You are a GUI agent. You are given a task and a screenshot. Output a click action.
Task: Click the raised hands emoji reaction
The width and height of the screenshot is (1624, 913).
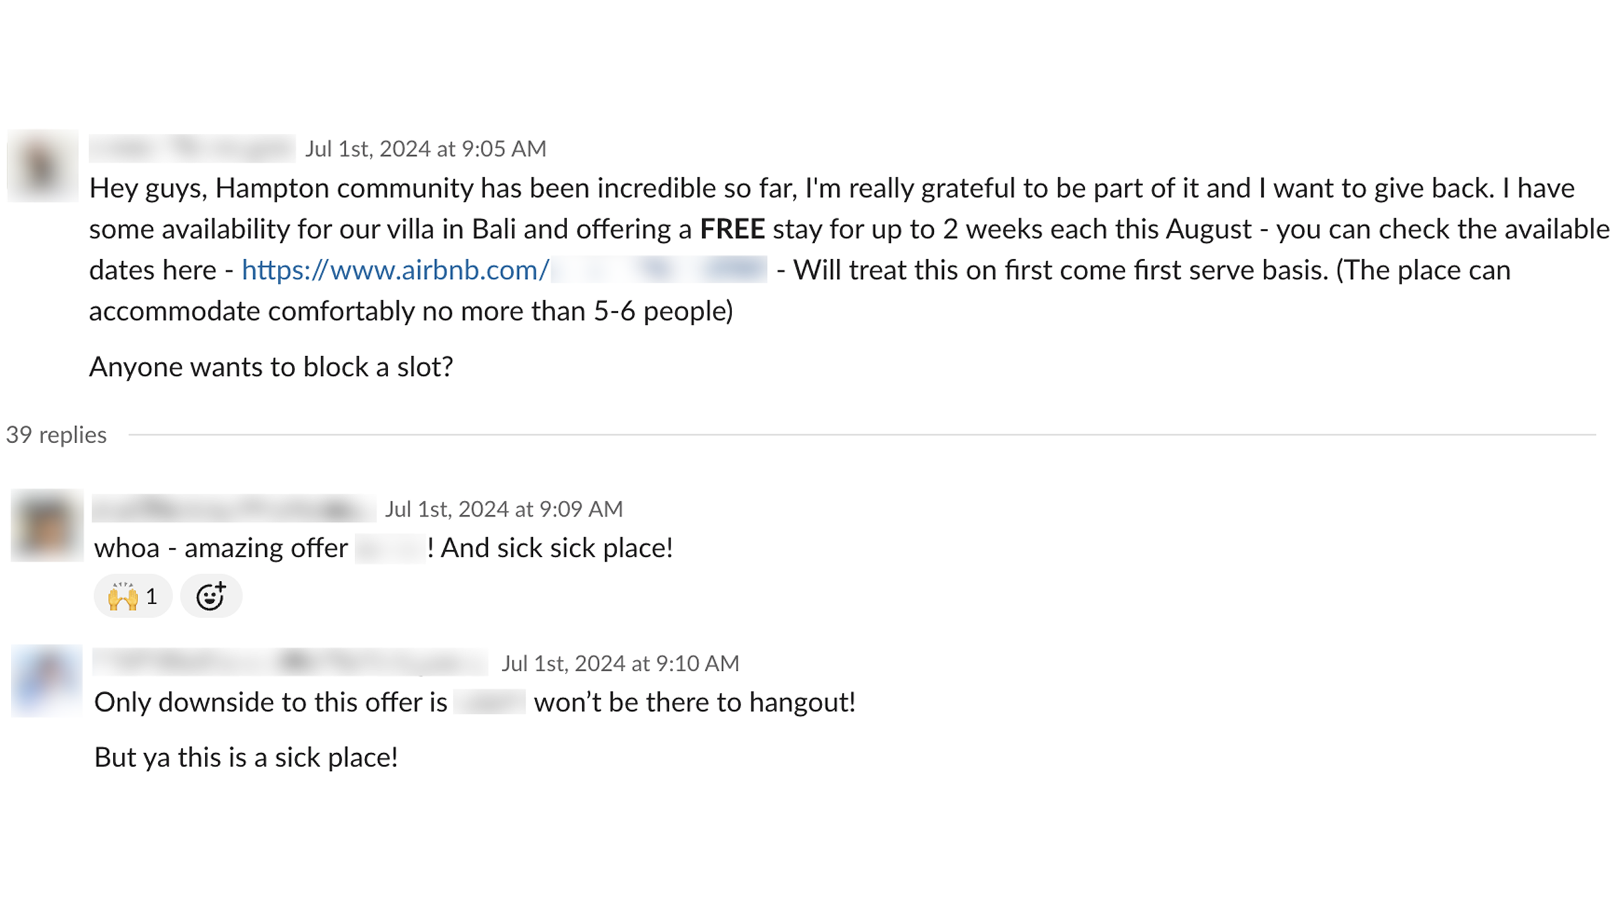tap(133, 597)
